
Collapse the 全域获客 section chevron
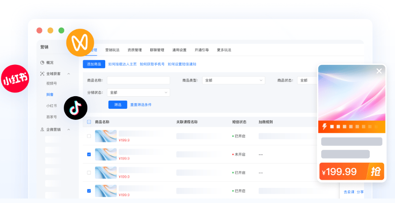[69, 74]
